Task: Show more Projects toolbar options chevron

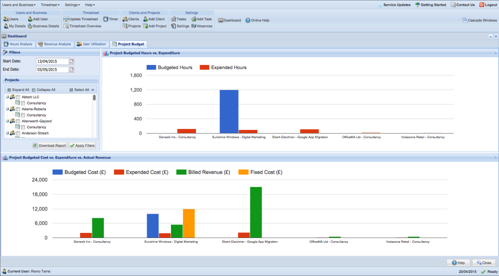Action: pos(93,90)
